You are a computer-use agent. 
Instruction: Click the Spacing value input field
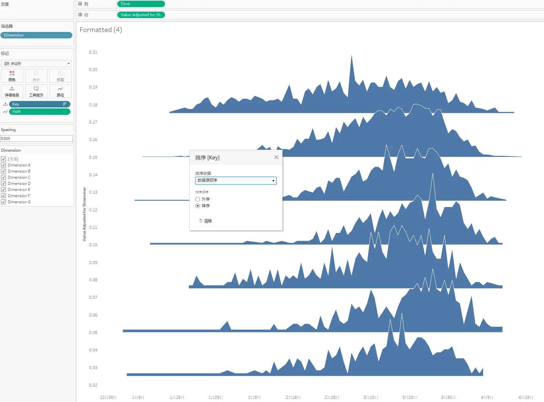coord(36,138)
